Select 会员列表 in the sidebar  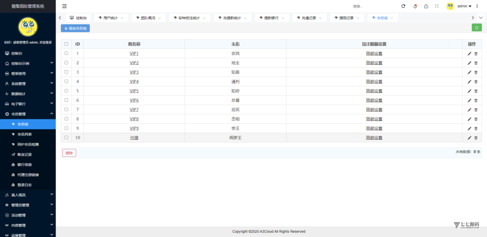tap(25, 134)
